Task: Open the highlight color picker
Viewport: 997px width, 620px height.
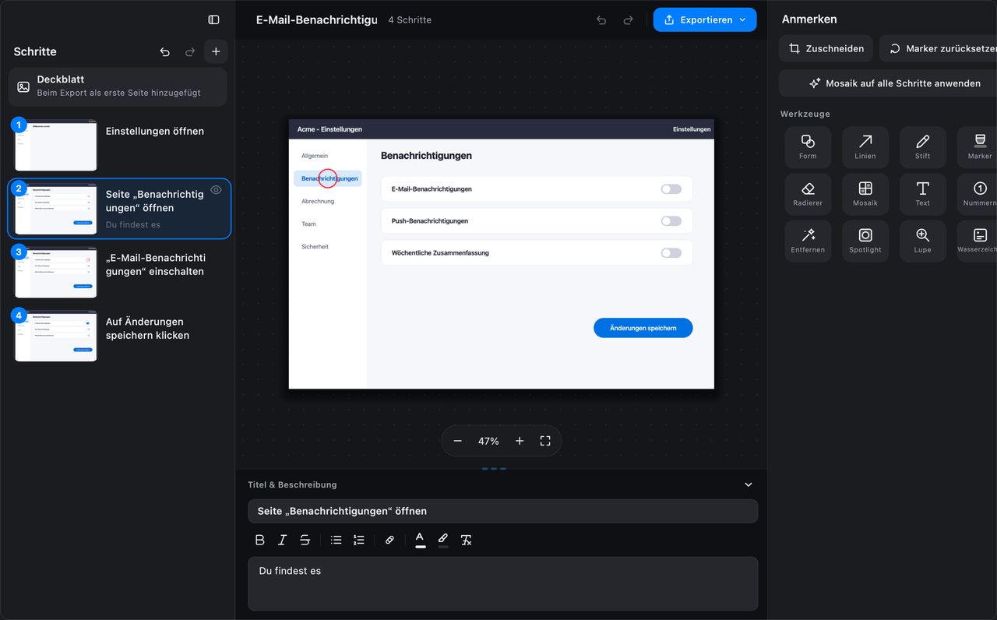Action: (443, 540)
